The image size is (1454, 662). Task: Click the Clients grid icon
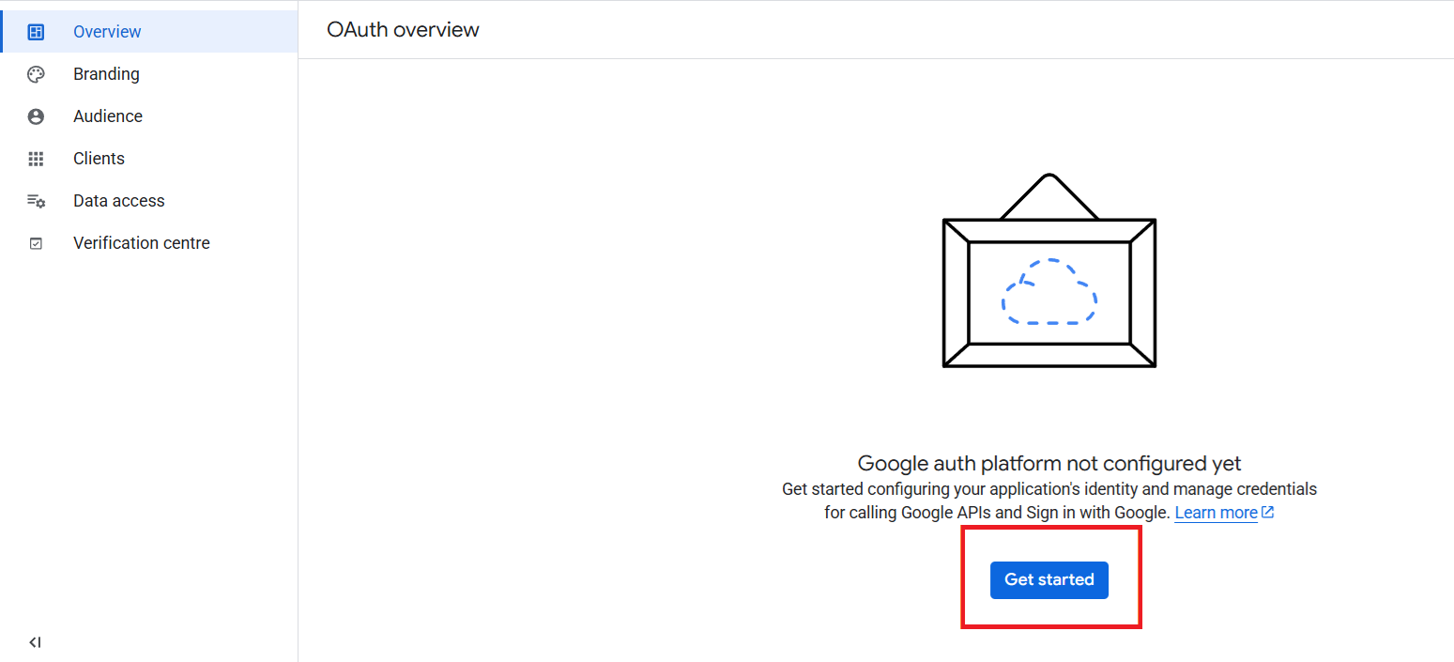(x=36, y=159)
